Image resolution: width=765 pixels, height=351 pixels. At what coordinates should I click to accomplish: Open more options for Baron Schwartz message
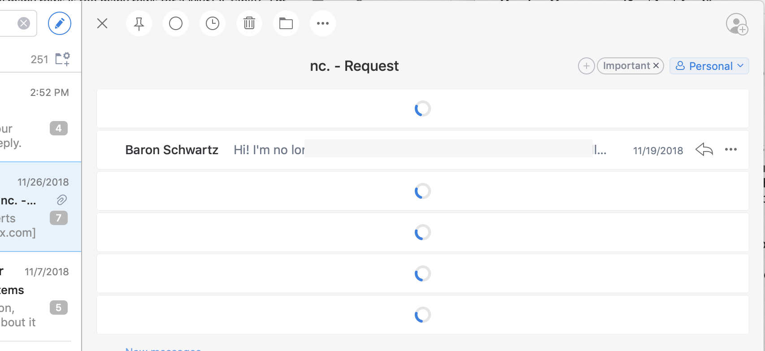pos(731,150)
